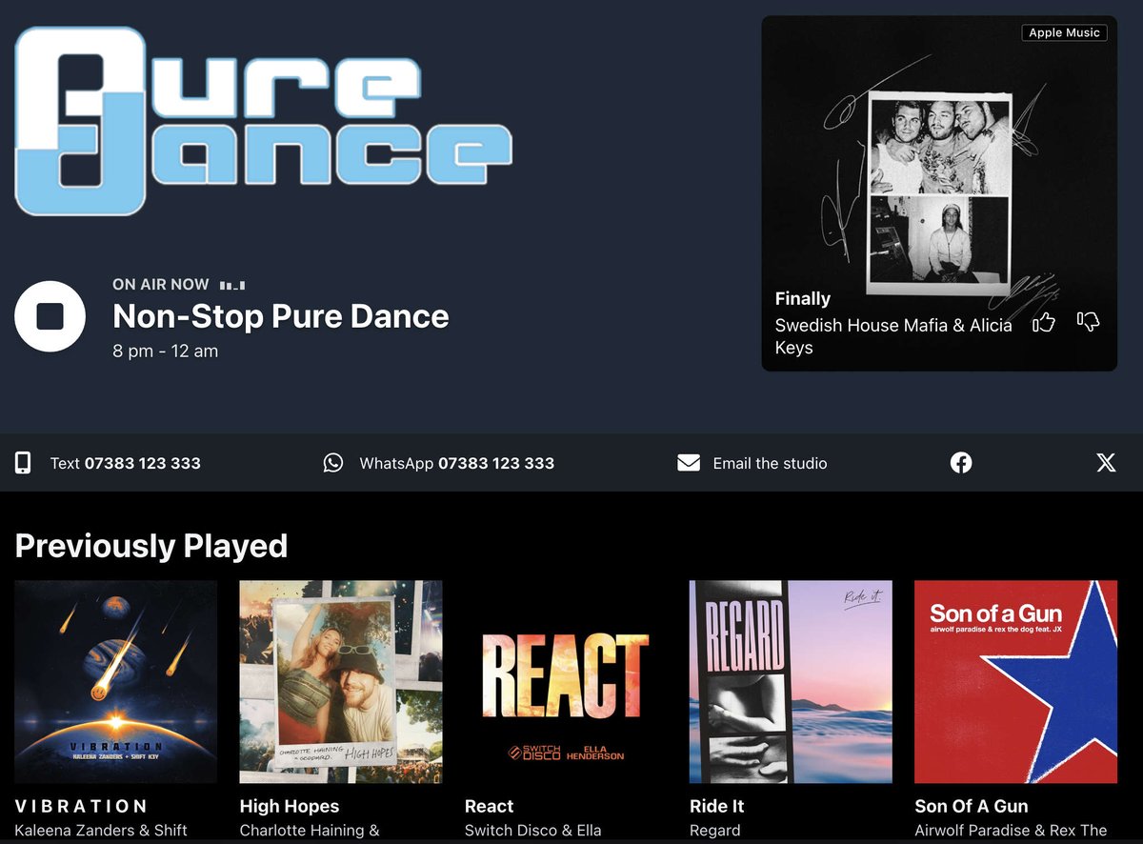The image size is (1143, 844).
Task: Click the Non-Stop Pure Dance show title
Action: [281, 316]
